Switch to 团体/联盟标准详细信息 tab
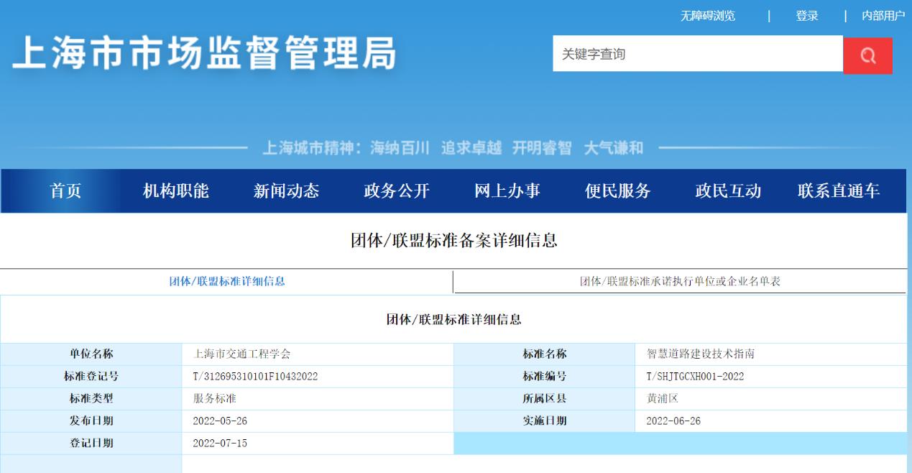Image resolution: width=912 pixels, height=473 pixels. (227, 281)
